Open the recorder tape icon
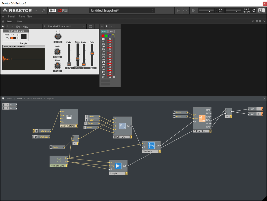The height and width of the screenshot is (201, 267). tap(186, 10)
